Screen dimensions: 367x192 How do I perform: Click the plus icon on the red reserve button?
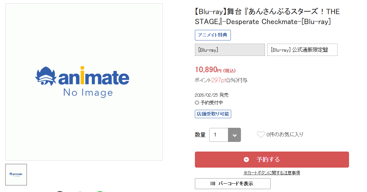246,160
